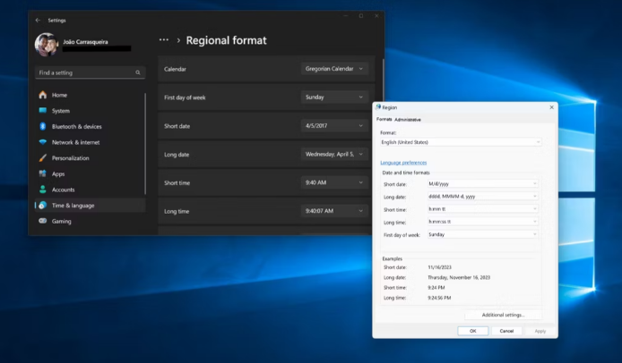Click Apply in Region dialog
622x363 pixels.
(x=540, y=331)
